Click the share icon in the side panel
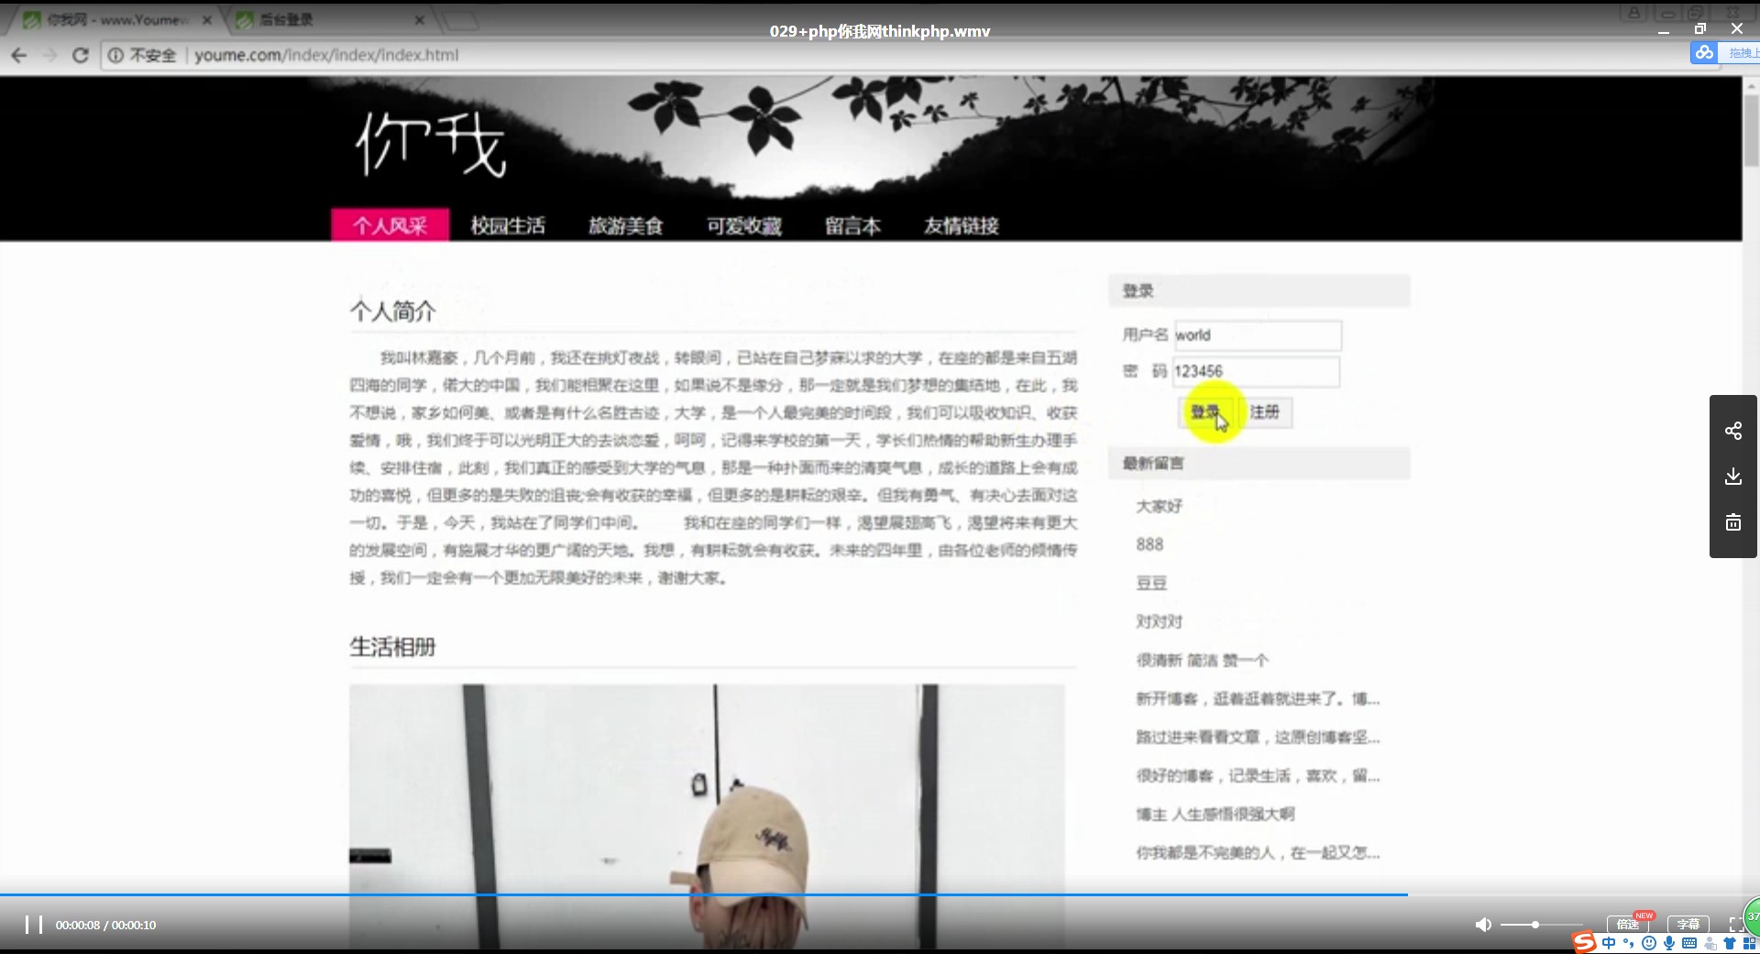Screen dimensions: 1760x954 coord(1733,431)
